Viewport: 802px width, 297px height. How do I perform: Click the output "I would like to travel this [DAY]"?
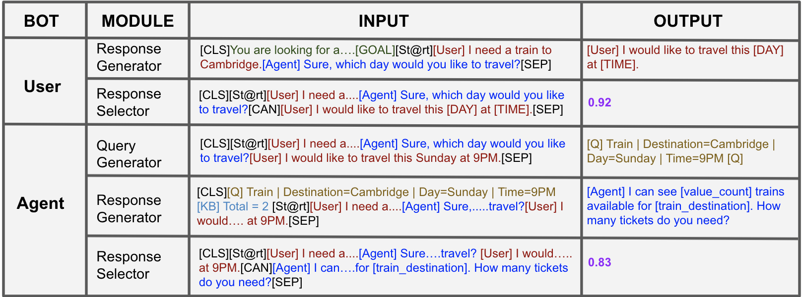[x=685, y=57]
